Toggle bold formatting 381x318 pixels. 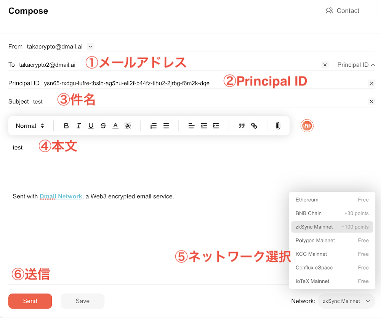66,125
